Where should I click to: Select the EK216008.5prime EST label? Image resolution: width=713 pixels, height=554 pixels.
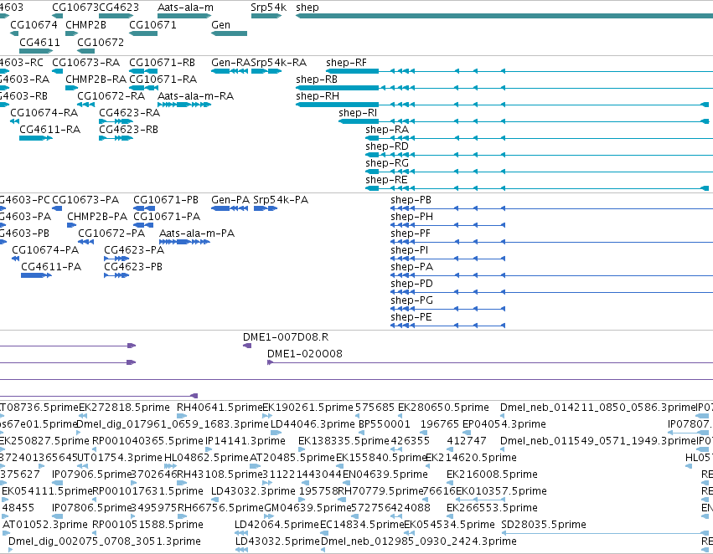tap(492, 474)
